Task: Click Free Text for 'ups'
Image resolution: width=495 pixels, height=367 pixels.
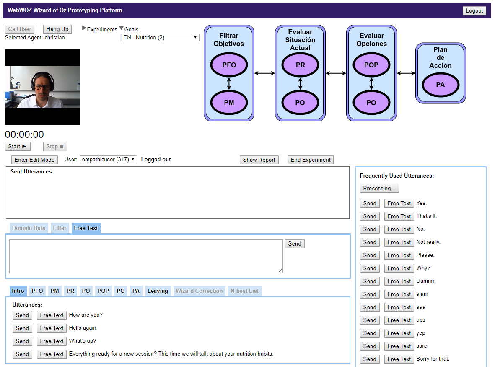Action: coord(399,320)
